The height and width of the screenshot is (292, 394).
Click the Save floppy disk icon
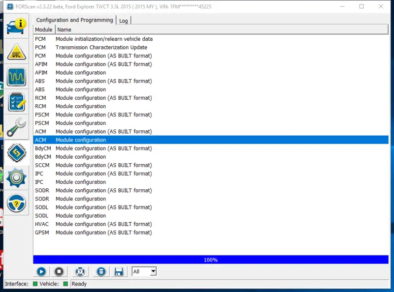[x=119, y=271]
